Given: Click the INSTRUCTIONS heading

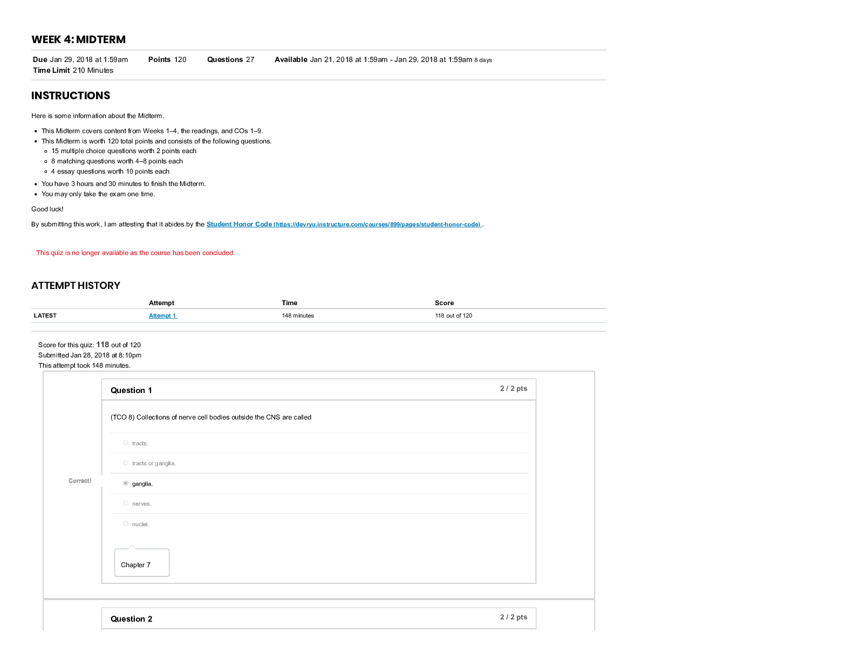Looking at the screenshot, I should click(x=71, y=95).
